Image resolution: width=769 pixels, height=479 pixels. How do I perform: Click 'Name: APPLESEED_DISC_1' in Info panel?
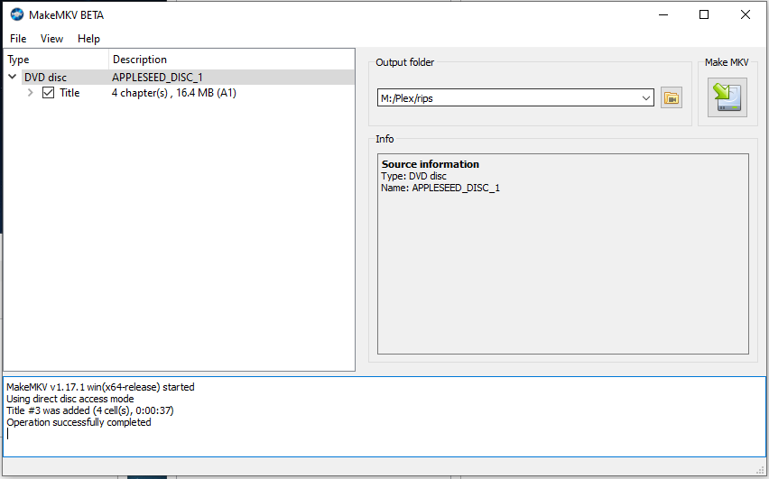(440, 188)
